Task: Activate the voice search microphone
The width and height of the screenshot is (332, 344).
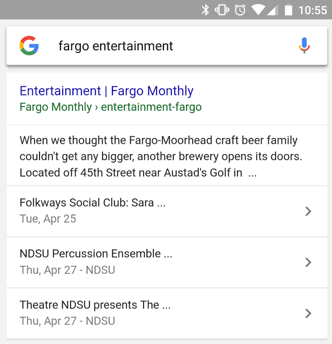Action: [304, 45]
